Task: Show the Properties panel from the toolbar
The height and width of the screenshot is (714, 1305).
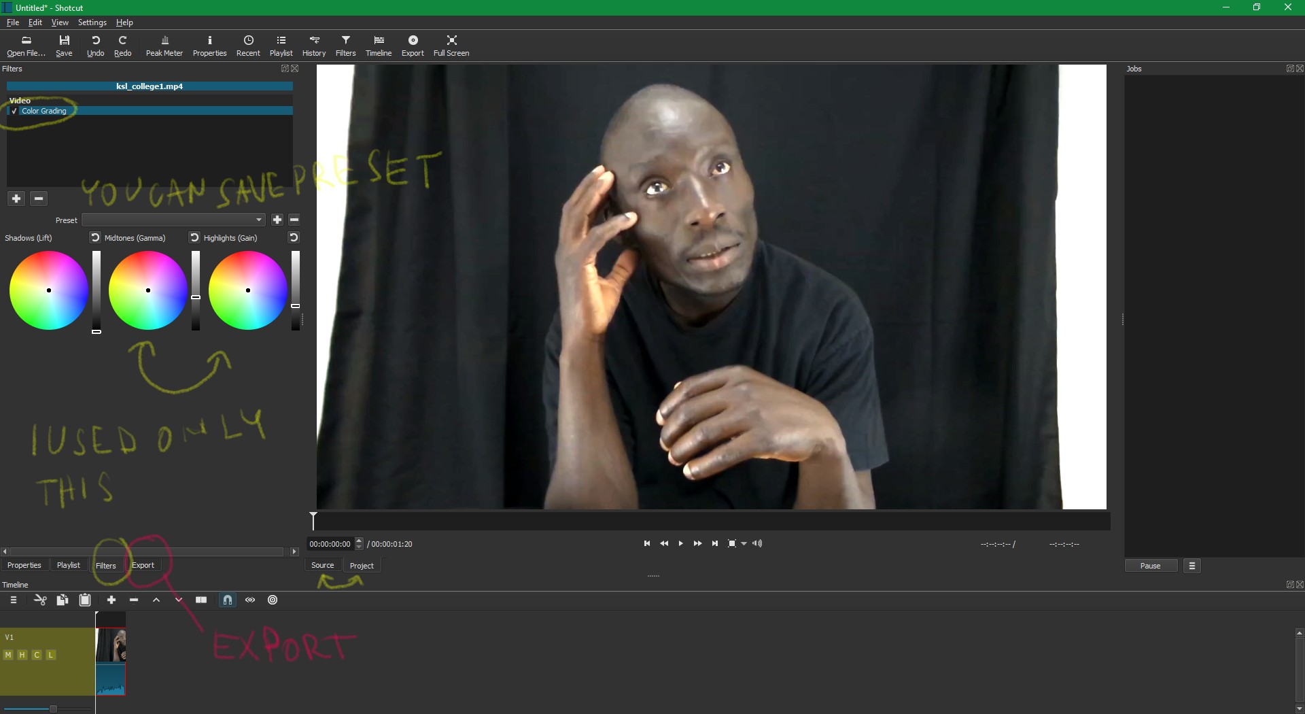Action: (209, 46)
